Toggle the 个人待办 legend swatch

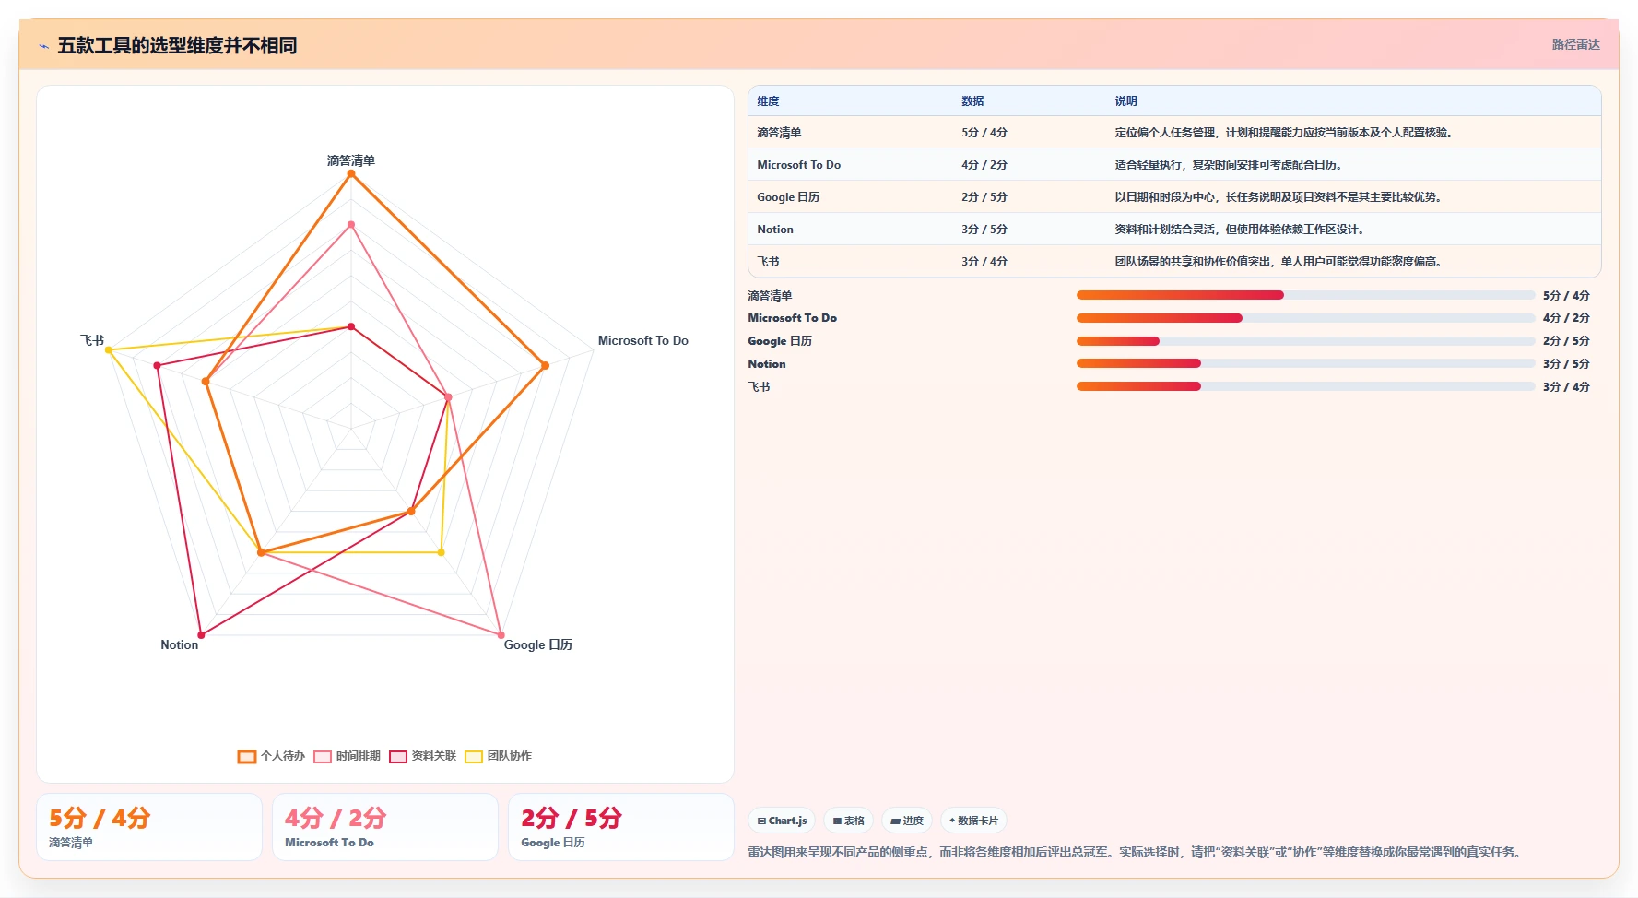tap(247, 756)
